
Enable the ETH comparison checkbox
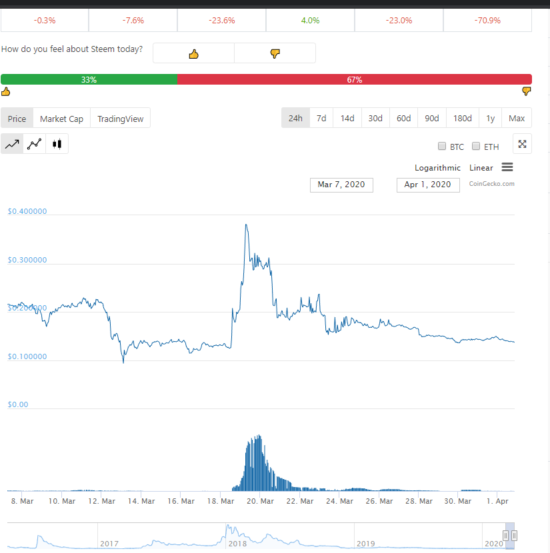pos(476,146)
